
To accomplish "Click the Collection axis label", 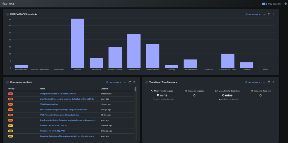I will click(209, 70).
